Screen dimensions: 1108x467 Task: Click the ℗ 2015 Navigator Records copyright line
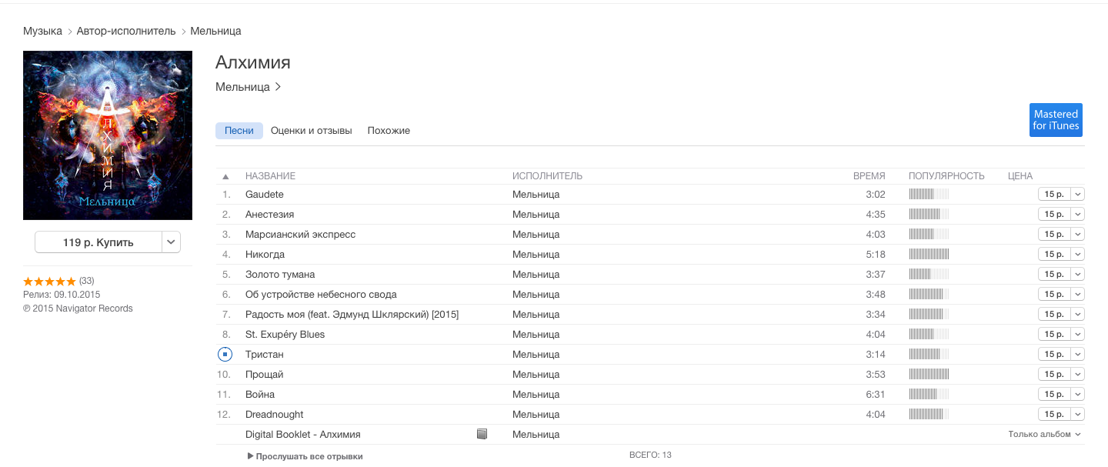click(78, 309)
